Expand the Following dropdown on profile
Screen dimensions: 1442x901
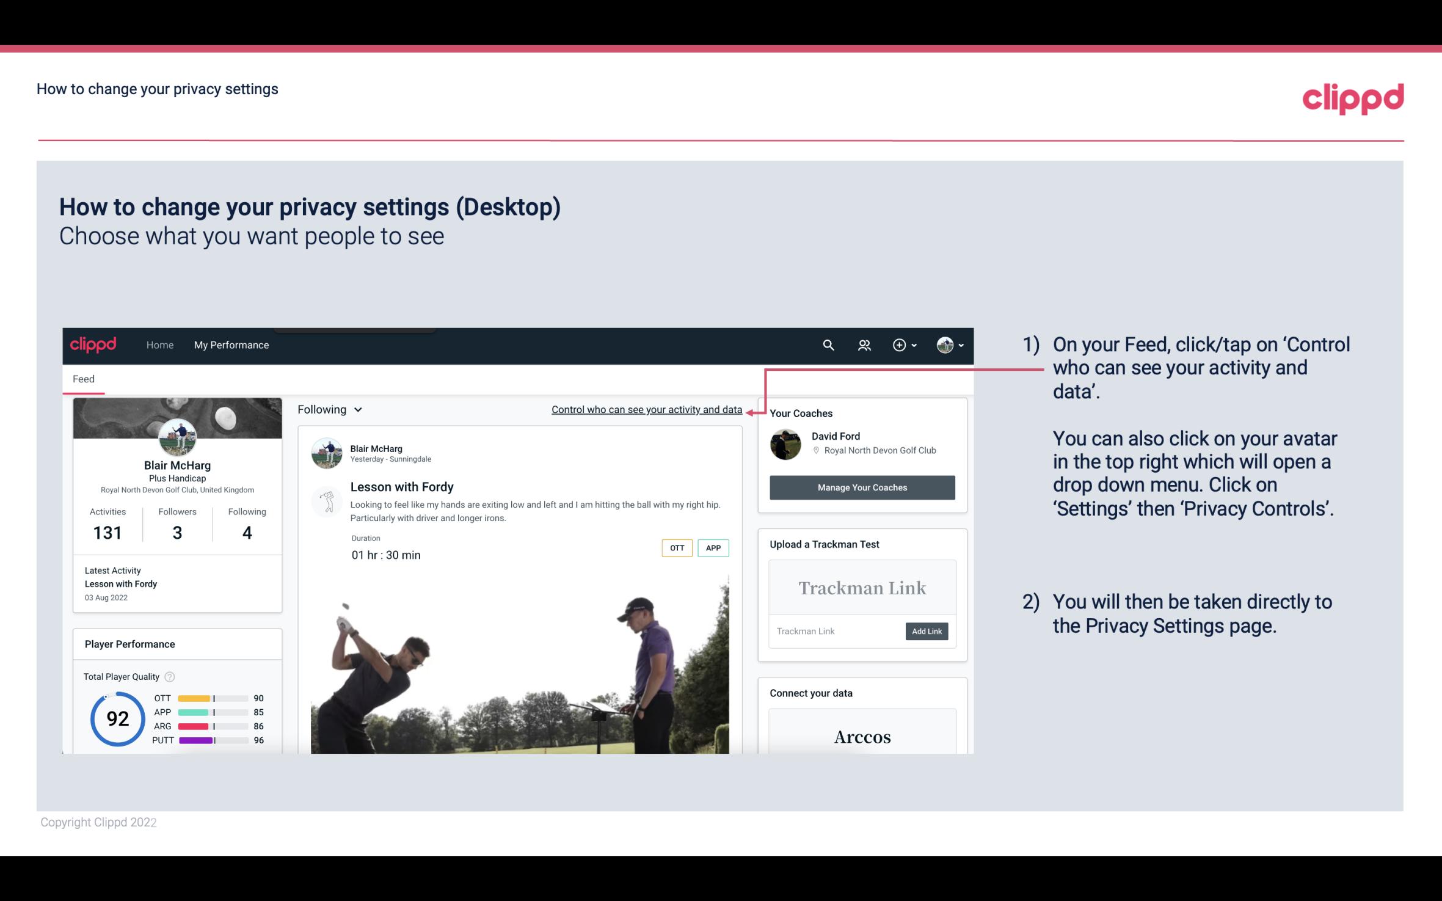329,409
